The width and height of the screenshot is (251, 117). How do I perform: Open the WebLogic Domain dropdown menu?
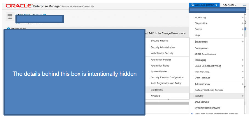tap(204, 5)
